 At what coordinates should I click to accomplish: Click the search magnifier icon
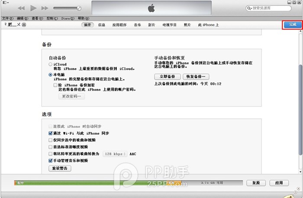pos(249,8)
